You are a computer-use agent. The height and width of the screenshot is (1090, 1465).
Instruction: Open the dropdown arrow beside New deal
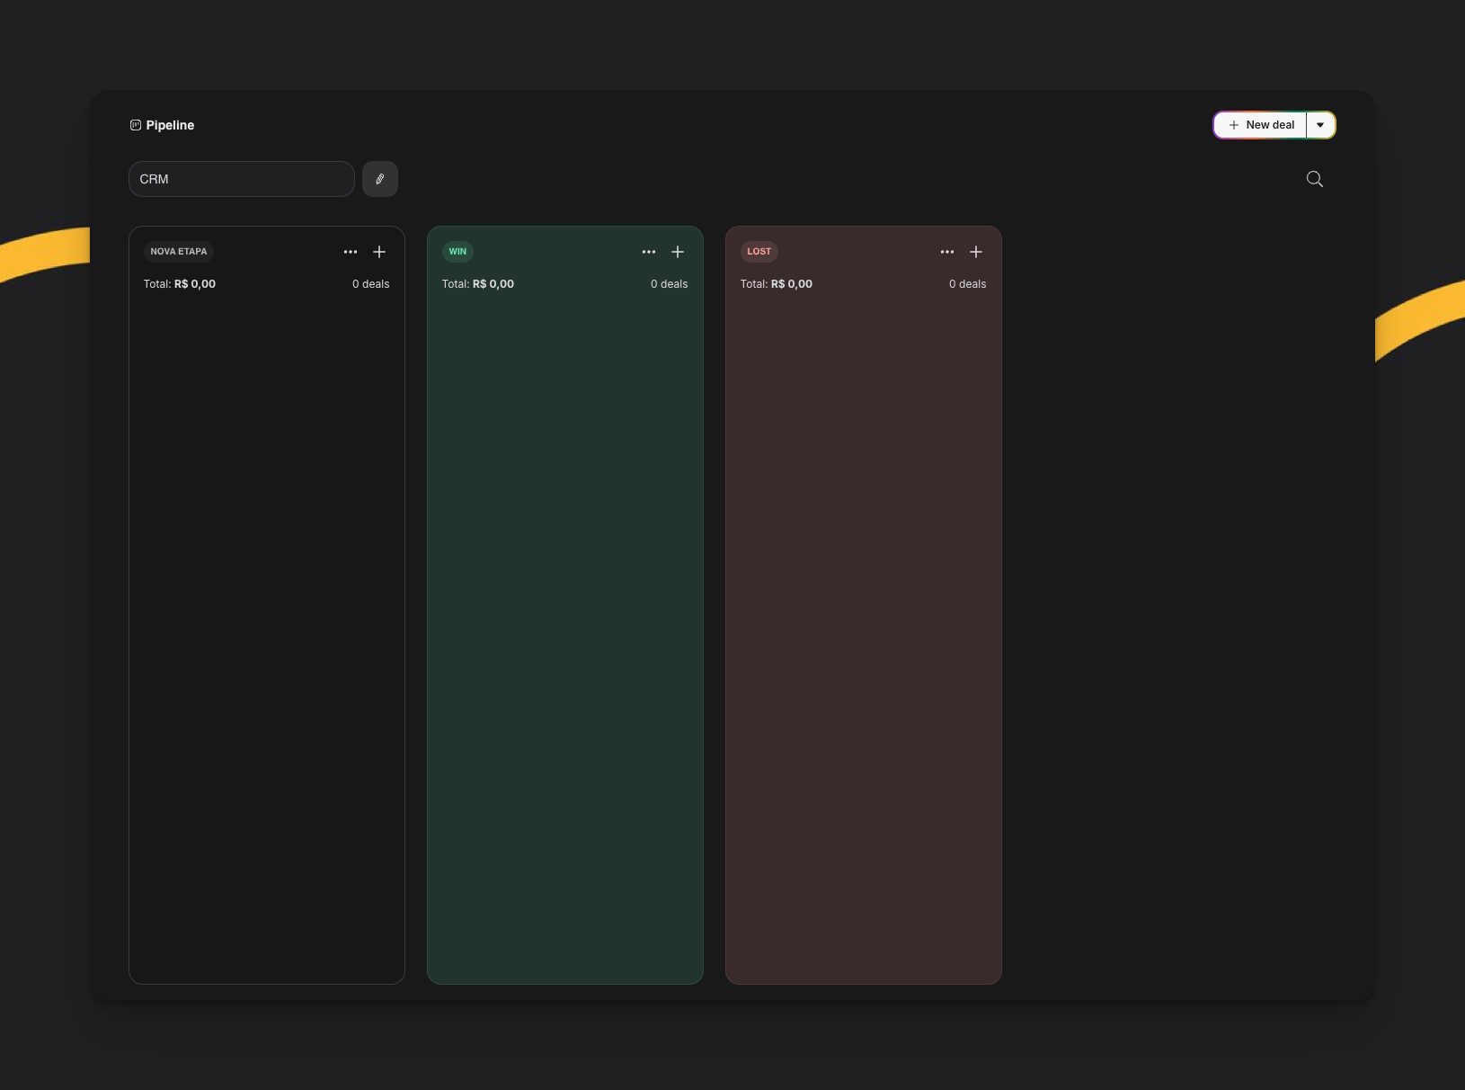tap(1320, 125)
